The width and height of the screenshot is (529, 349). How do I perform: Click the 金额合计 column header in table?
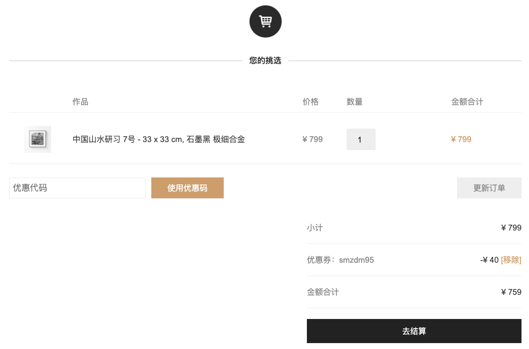click(x=467, y=101)
